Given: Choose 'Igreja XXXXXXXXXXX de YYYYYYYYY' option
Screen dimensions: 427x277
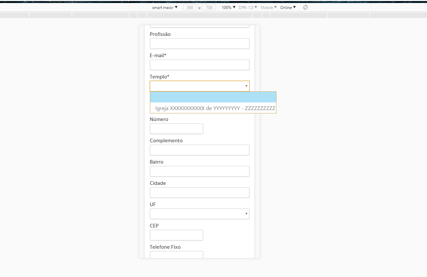Looking at the screenshot, I should tap(213, 108).
